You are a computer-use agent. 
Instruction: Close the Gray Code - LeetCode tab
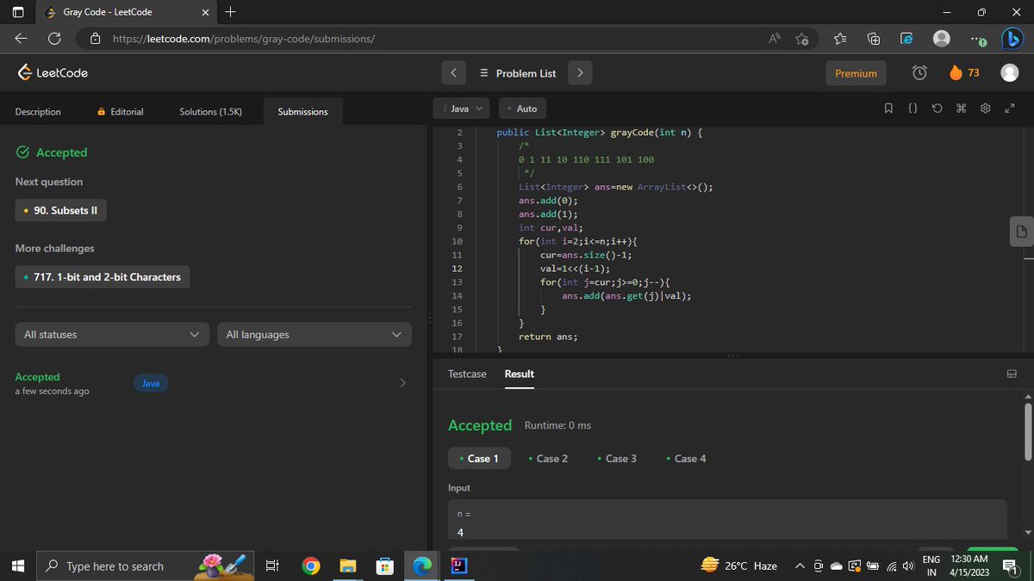pyautogui.click(x=205, y=12)
